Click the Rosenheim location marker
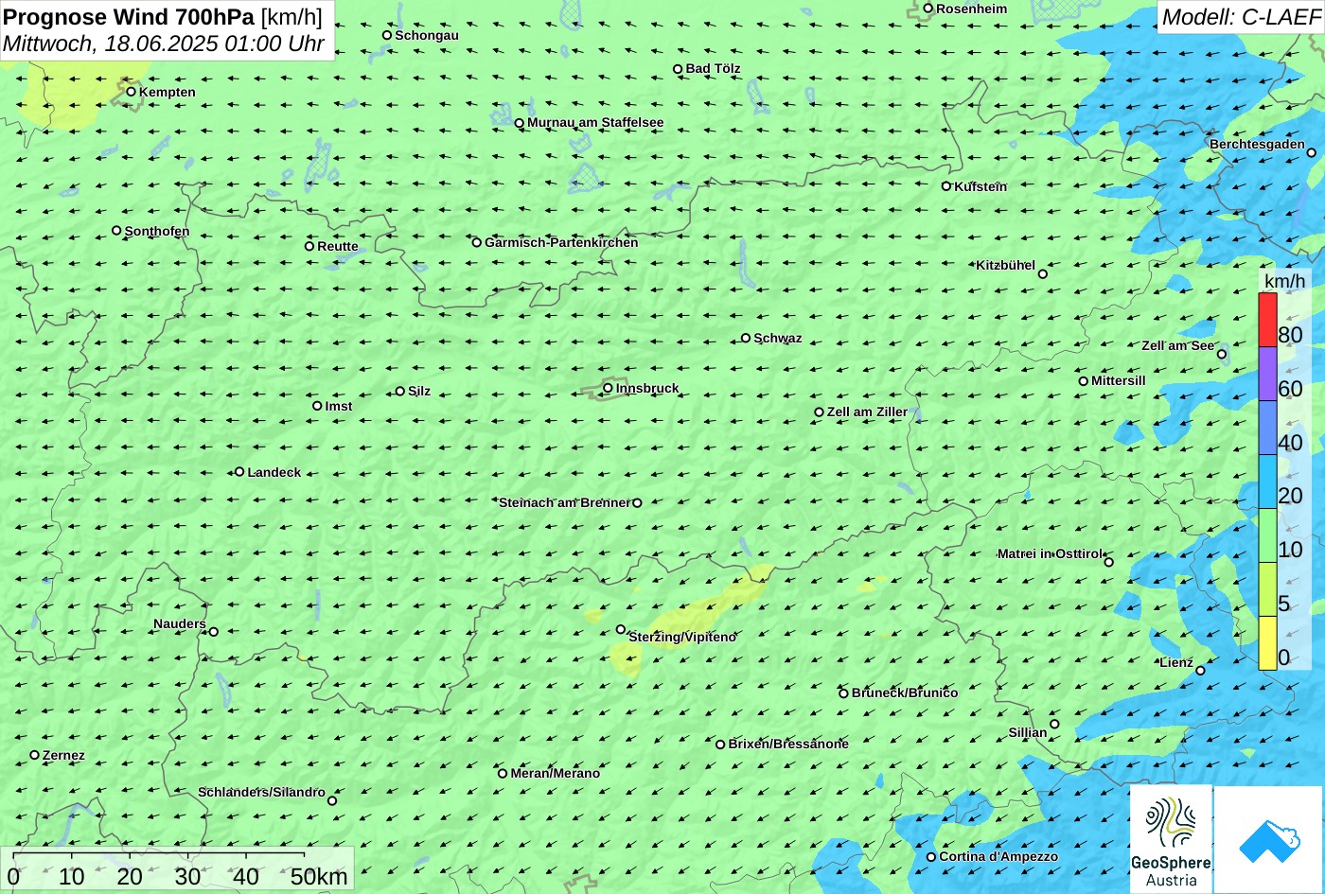Screen dimensions: 1325x894 point(928,9)
